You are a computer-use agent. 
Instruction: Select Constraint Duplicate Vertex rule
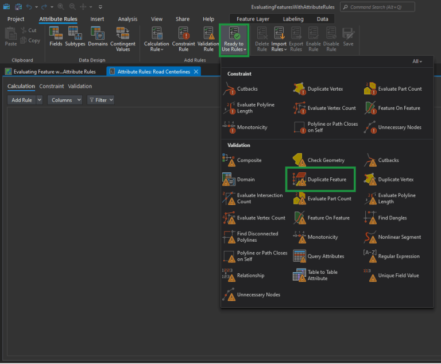pos(318,89)
